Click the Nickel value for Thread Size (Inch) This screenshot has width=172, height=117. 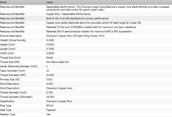(50, 58)
